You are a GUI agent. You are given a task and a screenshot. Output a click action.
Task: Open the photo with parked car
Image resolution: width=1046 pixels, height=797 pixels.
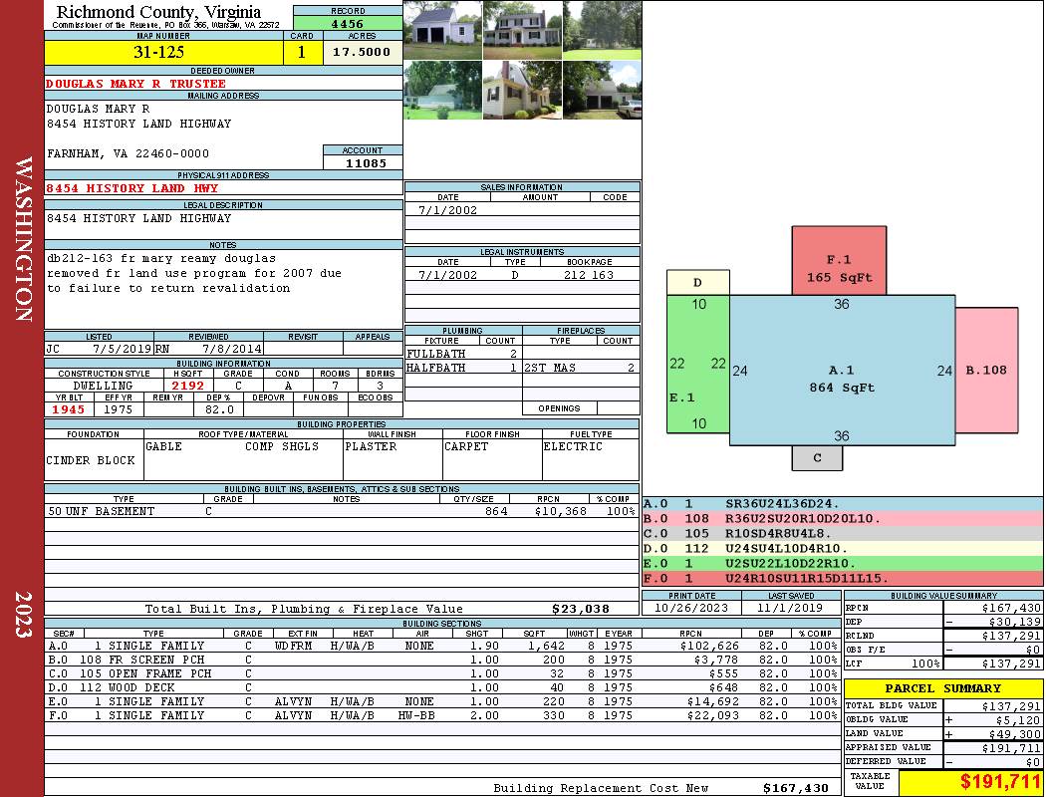602,90
